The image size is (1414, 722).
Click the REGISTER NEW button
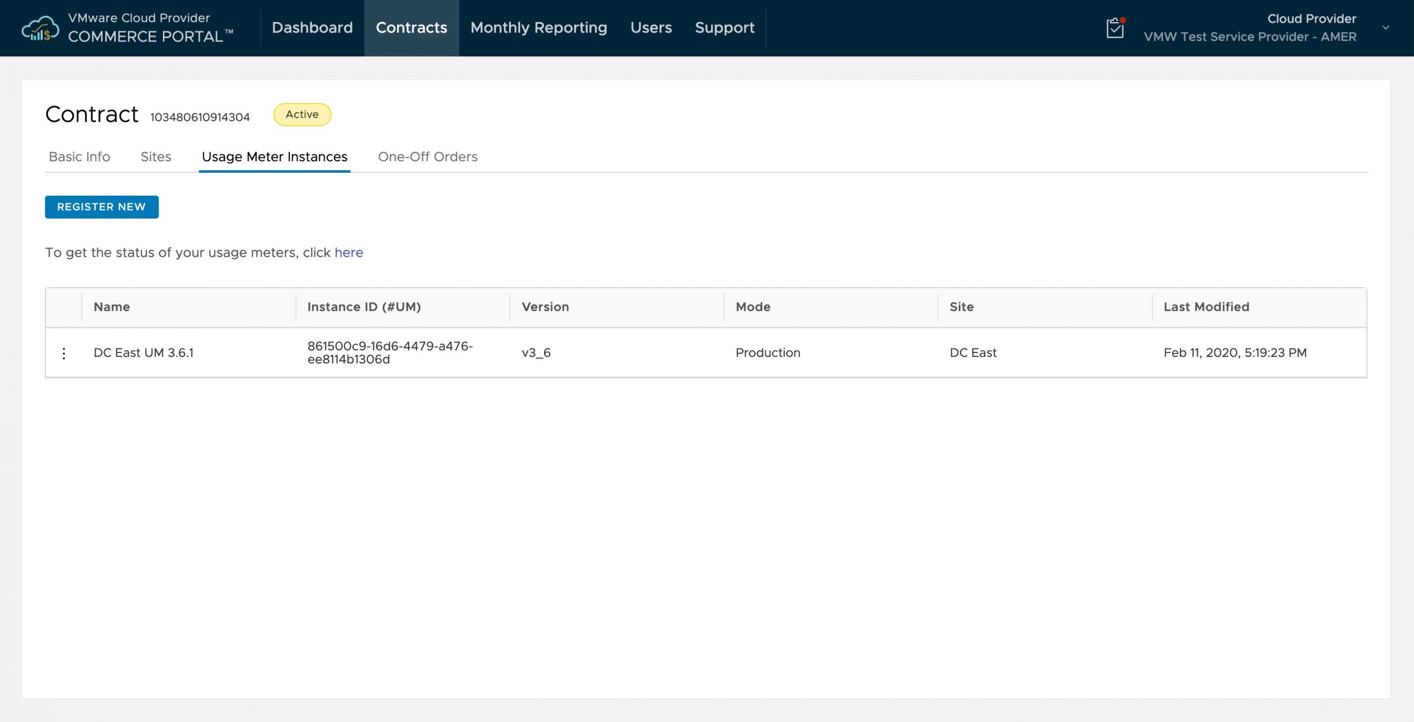pos(102,207)
